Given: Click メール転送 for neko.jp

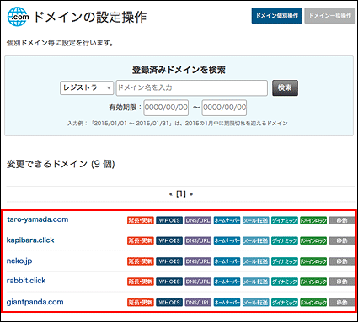Looking at the screenshot, I should [x=255, y=261].
